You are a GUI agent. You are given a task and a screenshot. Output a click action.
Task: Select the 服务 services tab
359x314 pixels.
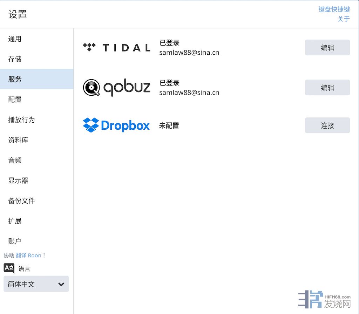pyautogui.click(x=15, y=79)
